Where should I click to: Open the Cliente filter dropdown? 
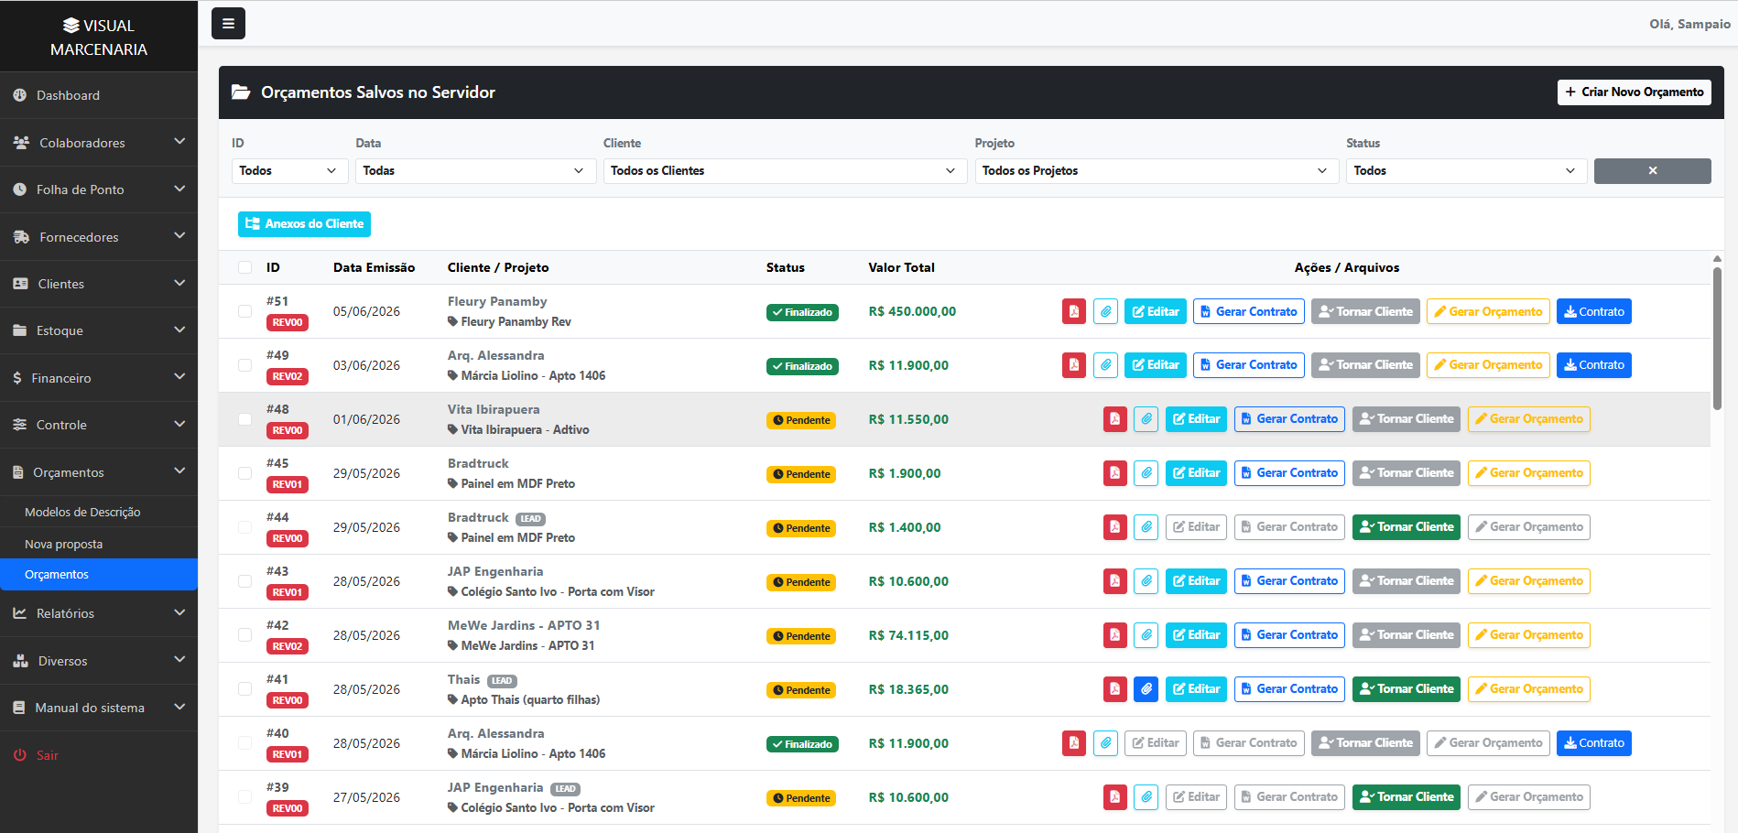click(x=785, y=171)
